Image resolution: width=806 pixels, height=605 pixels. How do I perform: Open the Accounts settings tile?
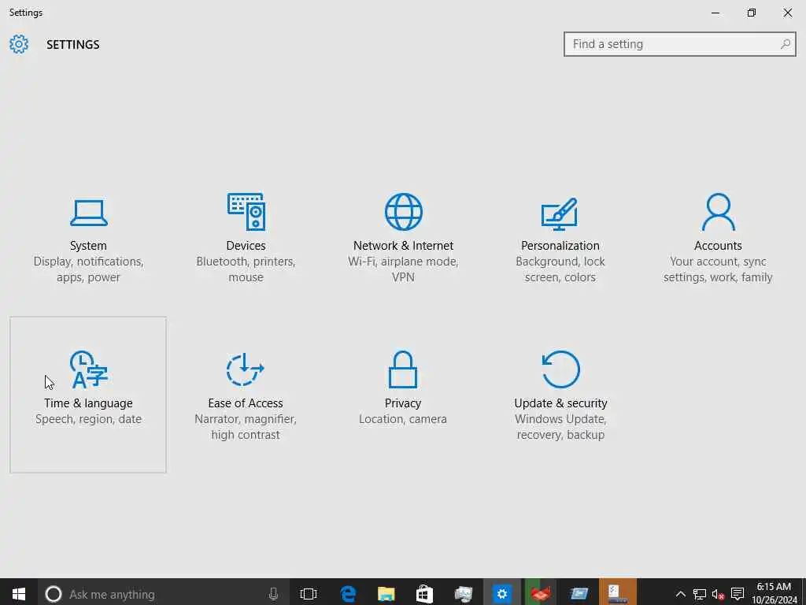[718, 238]
